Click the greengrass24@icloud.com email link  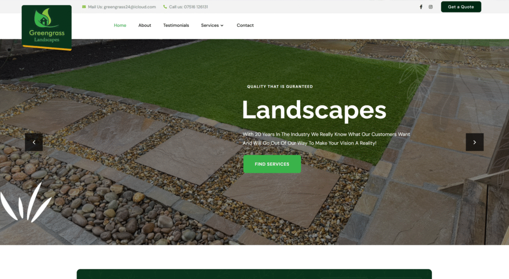pyautogui.click(x=129, y=7)
